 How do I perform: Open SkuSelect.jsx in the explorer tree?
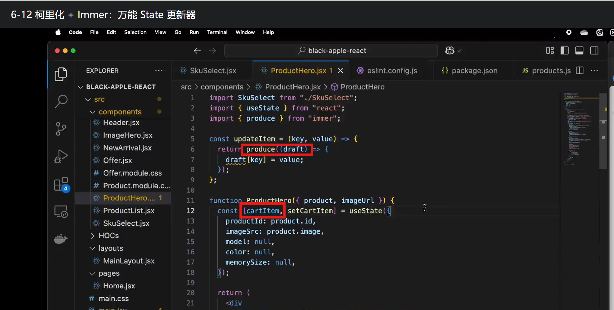pyautogui.click(x=126, y=223)
